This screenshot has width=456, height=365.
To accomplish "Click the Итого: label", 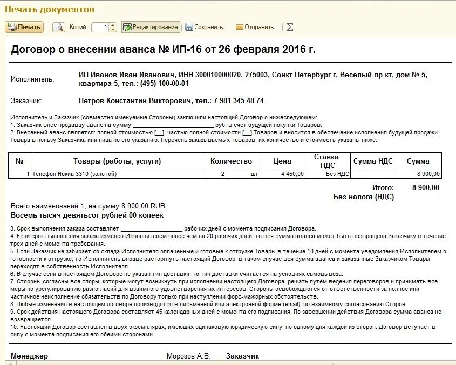I will point(383,188).
